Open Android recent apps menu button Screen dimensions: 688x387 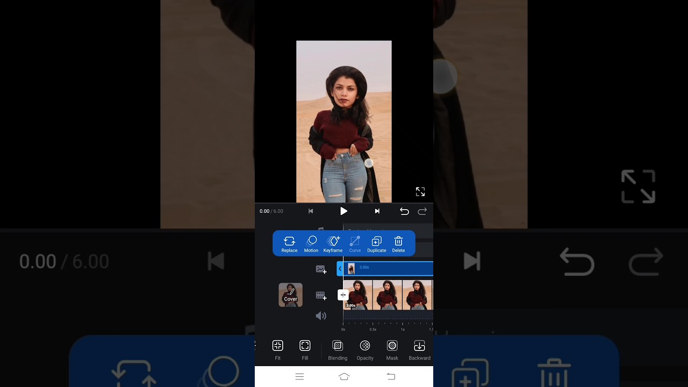tap(300, 377)
